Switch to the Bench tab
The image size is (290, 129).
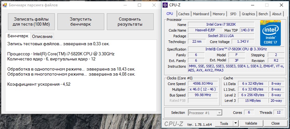[263, 14]
